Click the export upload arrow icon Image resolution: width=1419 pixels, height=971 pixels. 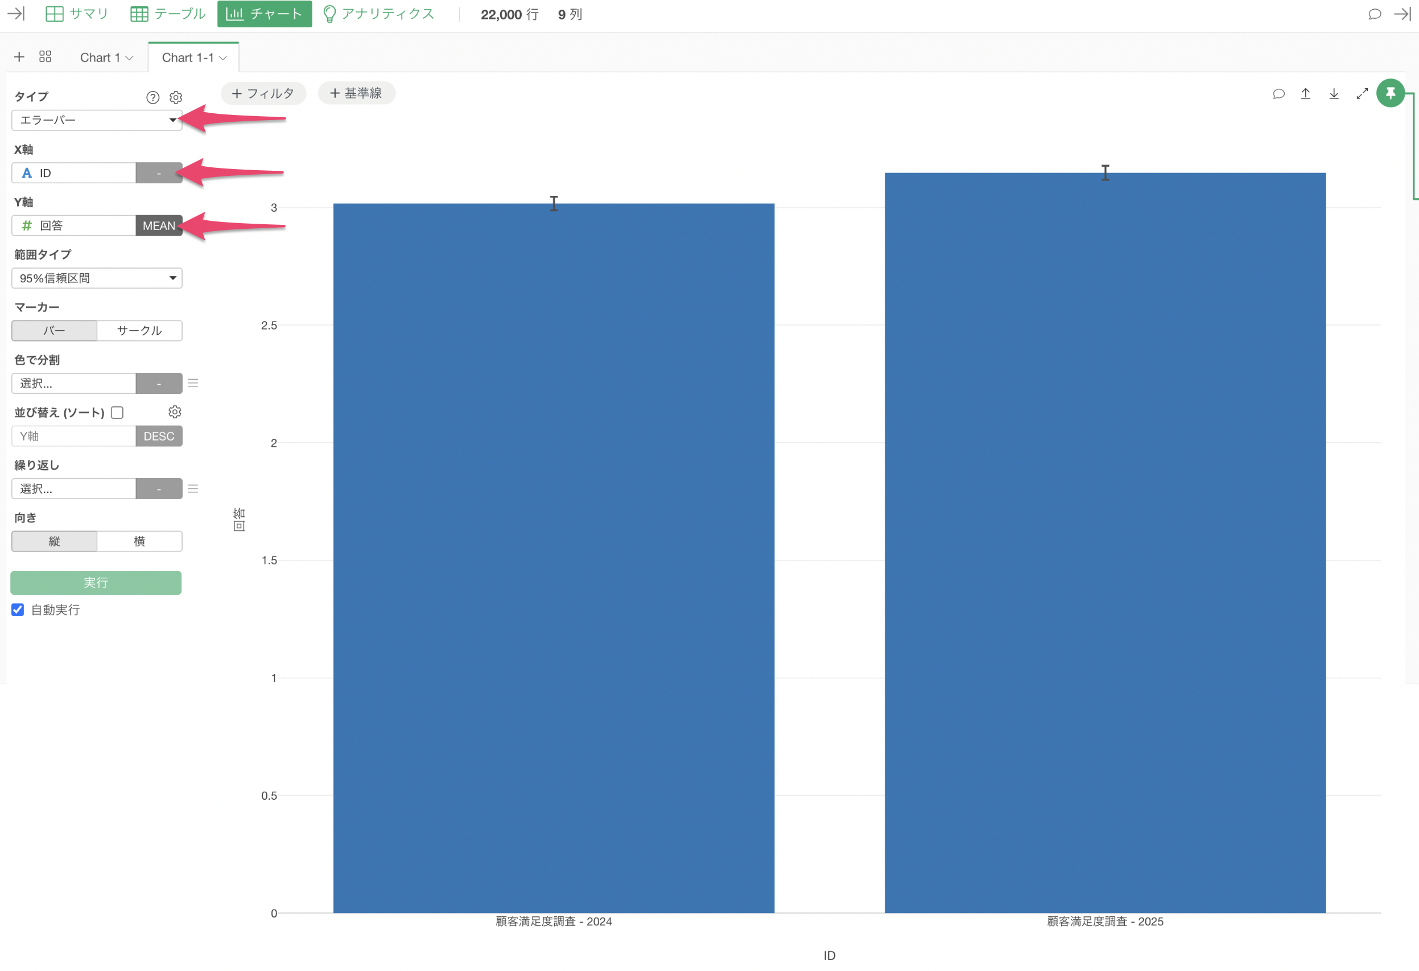1305,93
